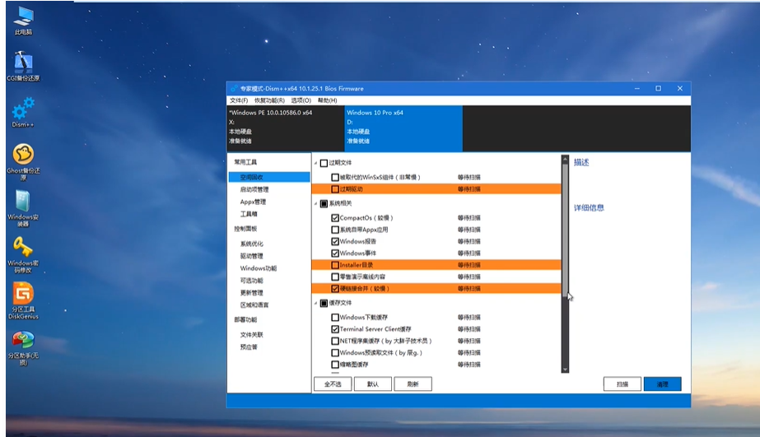Uncheck the Windows报告 checkbox
The image size is (760, 437).
[x=335, y=241]
